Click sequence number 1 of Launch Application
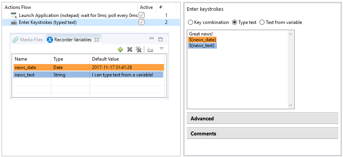The image size is (343, 157). click(x=166, y=15)
